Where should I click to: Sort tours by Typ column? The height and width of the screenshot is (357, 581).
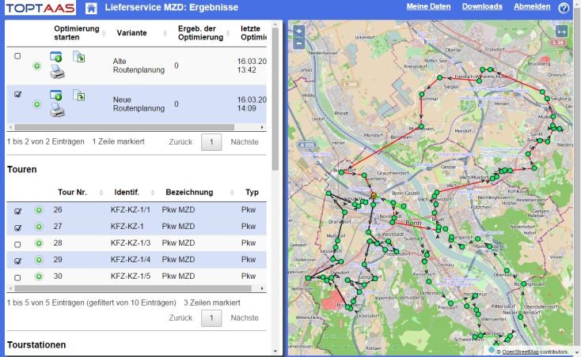pyautogui.click(x=252, y=192)
